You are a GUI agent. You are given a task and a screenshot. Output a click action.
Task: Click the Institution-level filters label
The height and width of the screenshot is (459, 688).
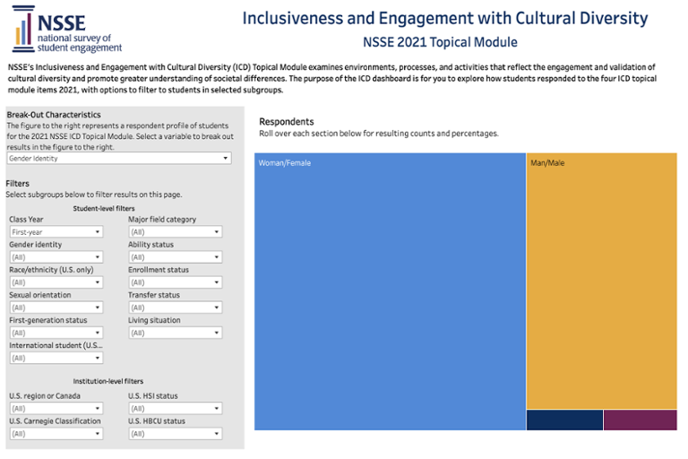[107, 381]
